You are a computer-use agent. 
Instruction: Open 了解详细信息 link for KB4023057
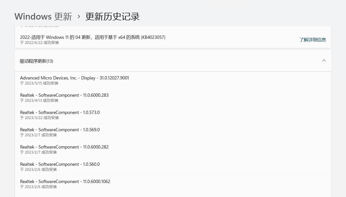[x=312, y=40]
